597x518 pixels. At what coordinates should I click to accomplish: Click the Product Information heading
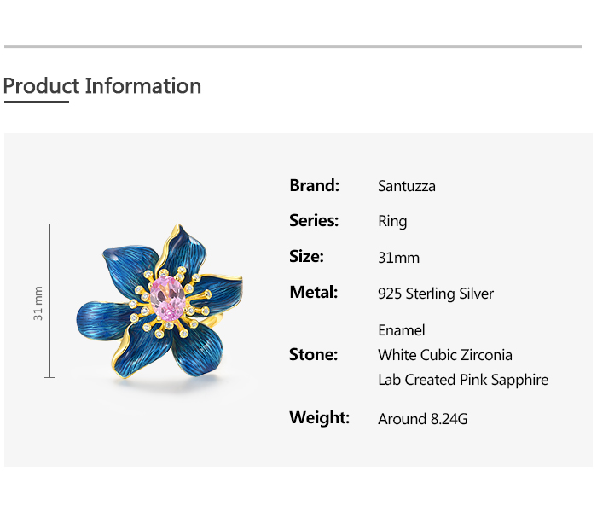102,86
